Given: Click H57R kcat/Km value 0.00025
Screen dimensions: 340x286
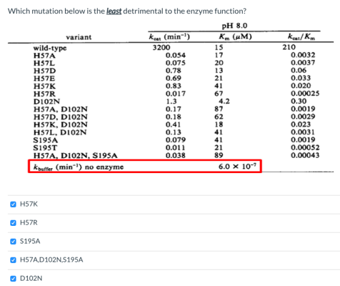Looking at the screenshot, I should 305,94.
